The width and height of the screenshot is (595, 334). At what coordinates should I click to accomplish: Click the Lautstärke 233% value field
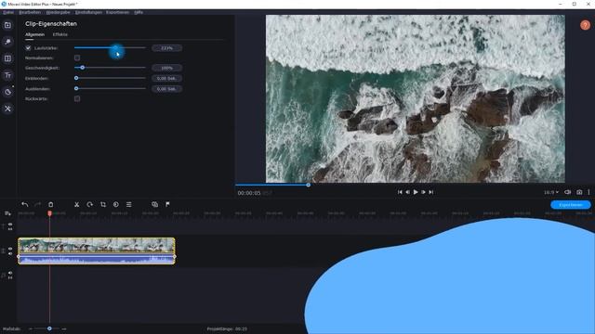click(167, 48)
